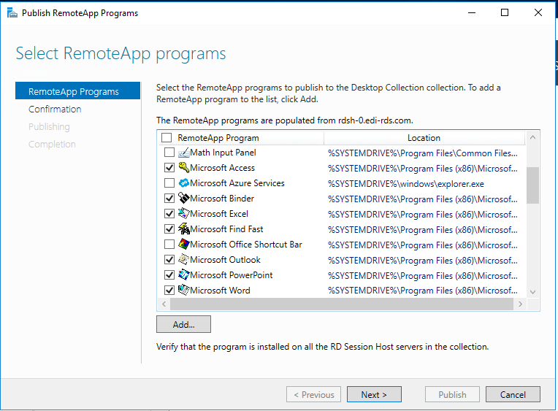558x411 pixels.
Task: Click the Microsoft Excel icon
Action: [x=183, y=213]
